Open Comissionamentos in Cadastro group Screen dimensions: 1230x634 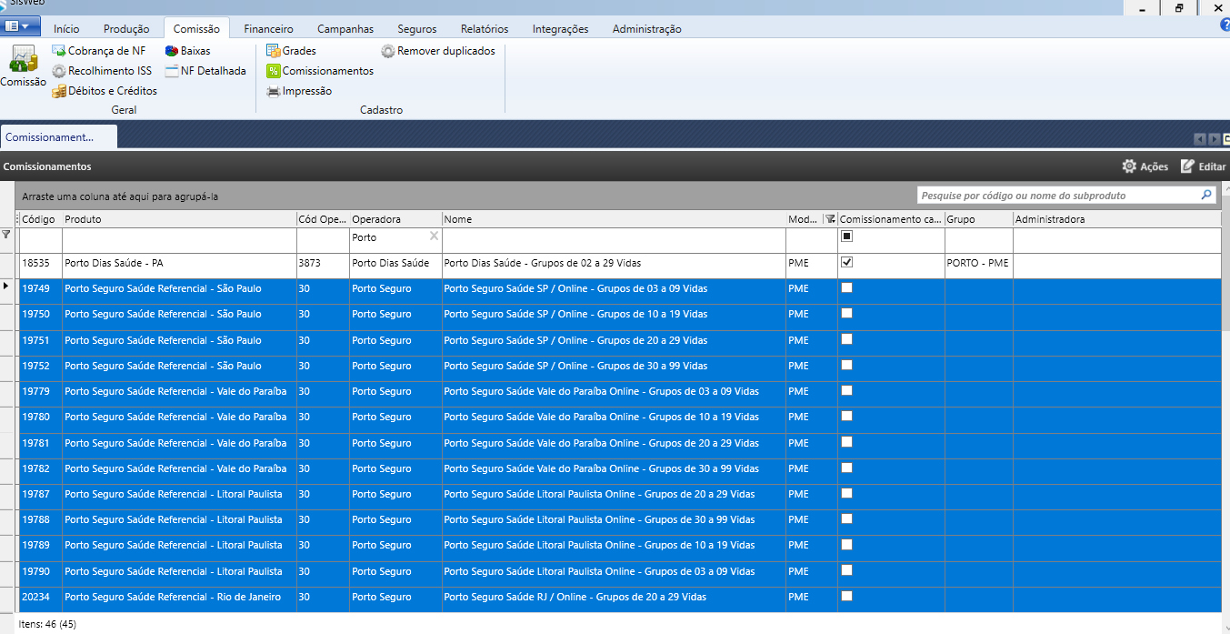[x=320, y=71]
